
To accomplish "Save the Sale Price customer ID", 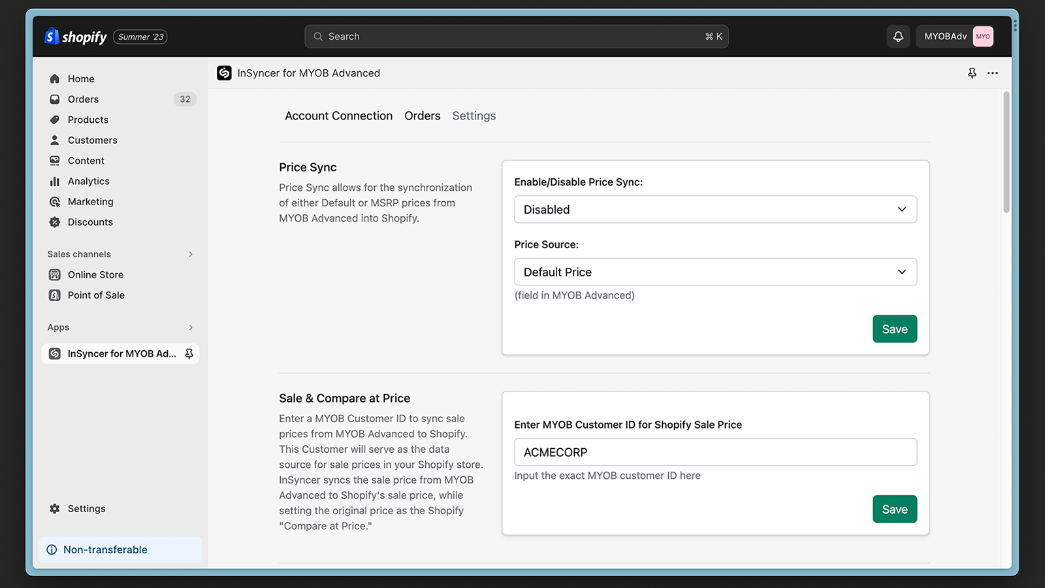I will pyautogui.click(x=894, y=510).
